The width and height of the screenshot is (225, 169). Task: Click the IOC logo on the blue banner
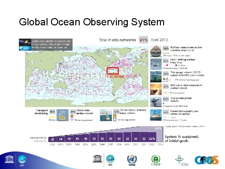click(22, 161)
